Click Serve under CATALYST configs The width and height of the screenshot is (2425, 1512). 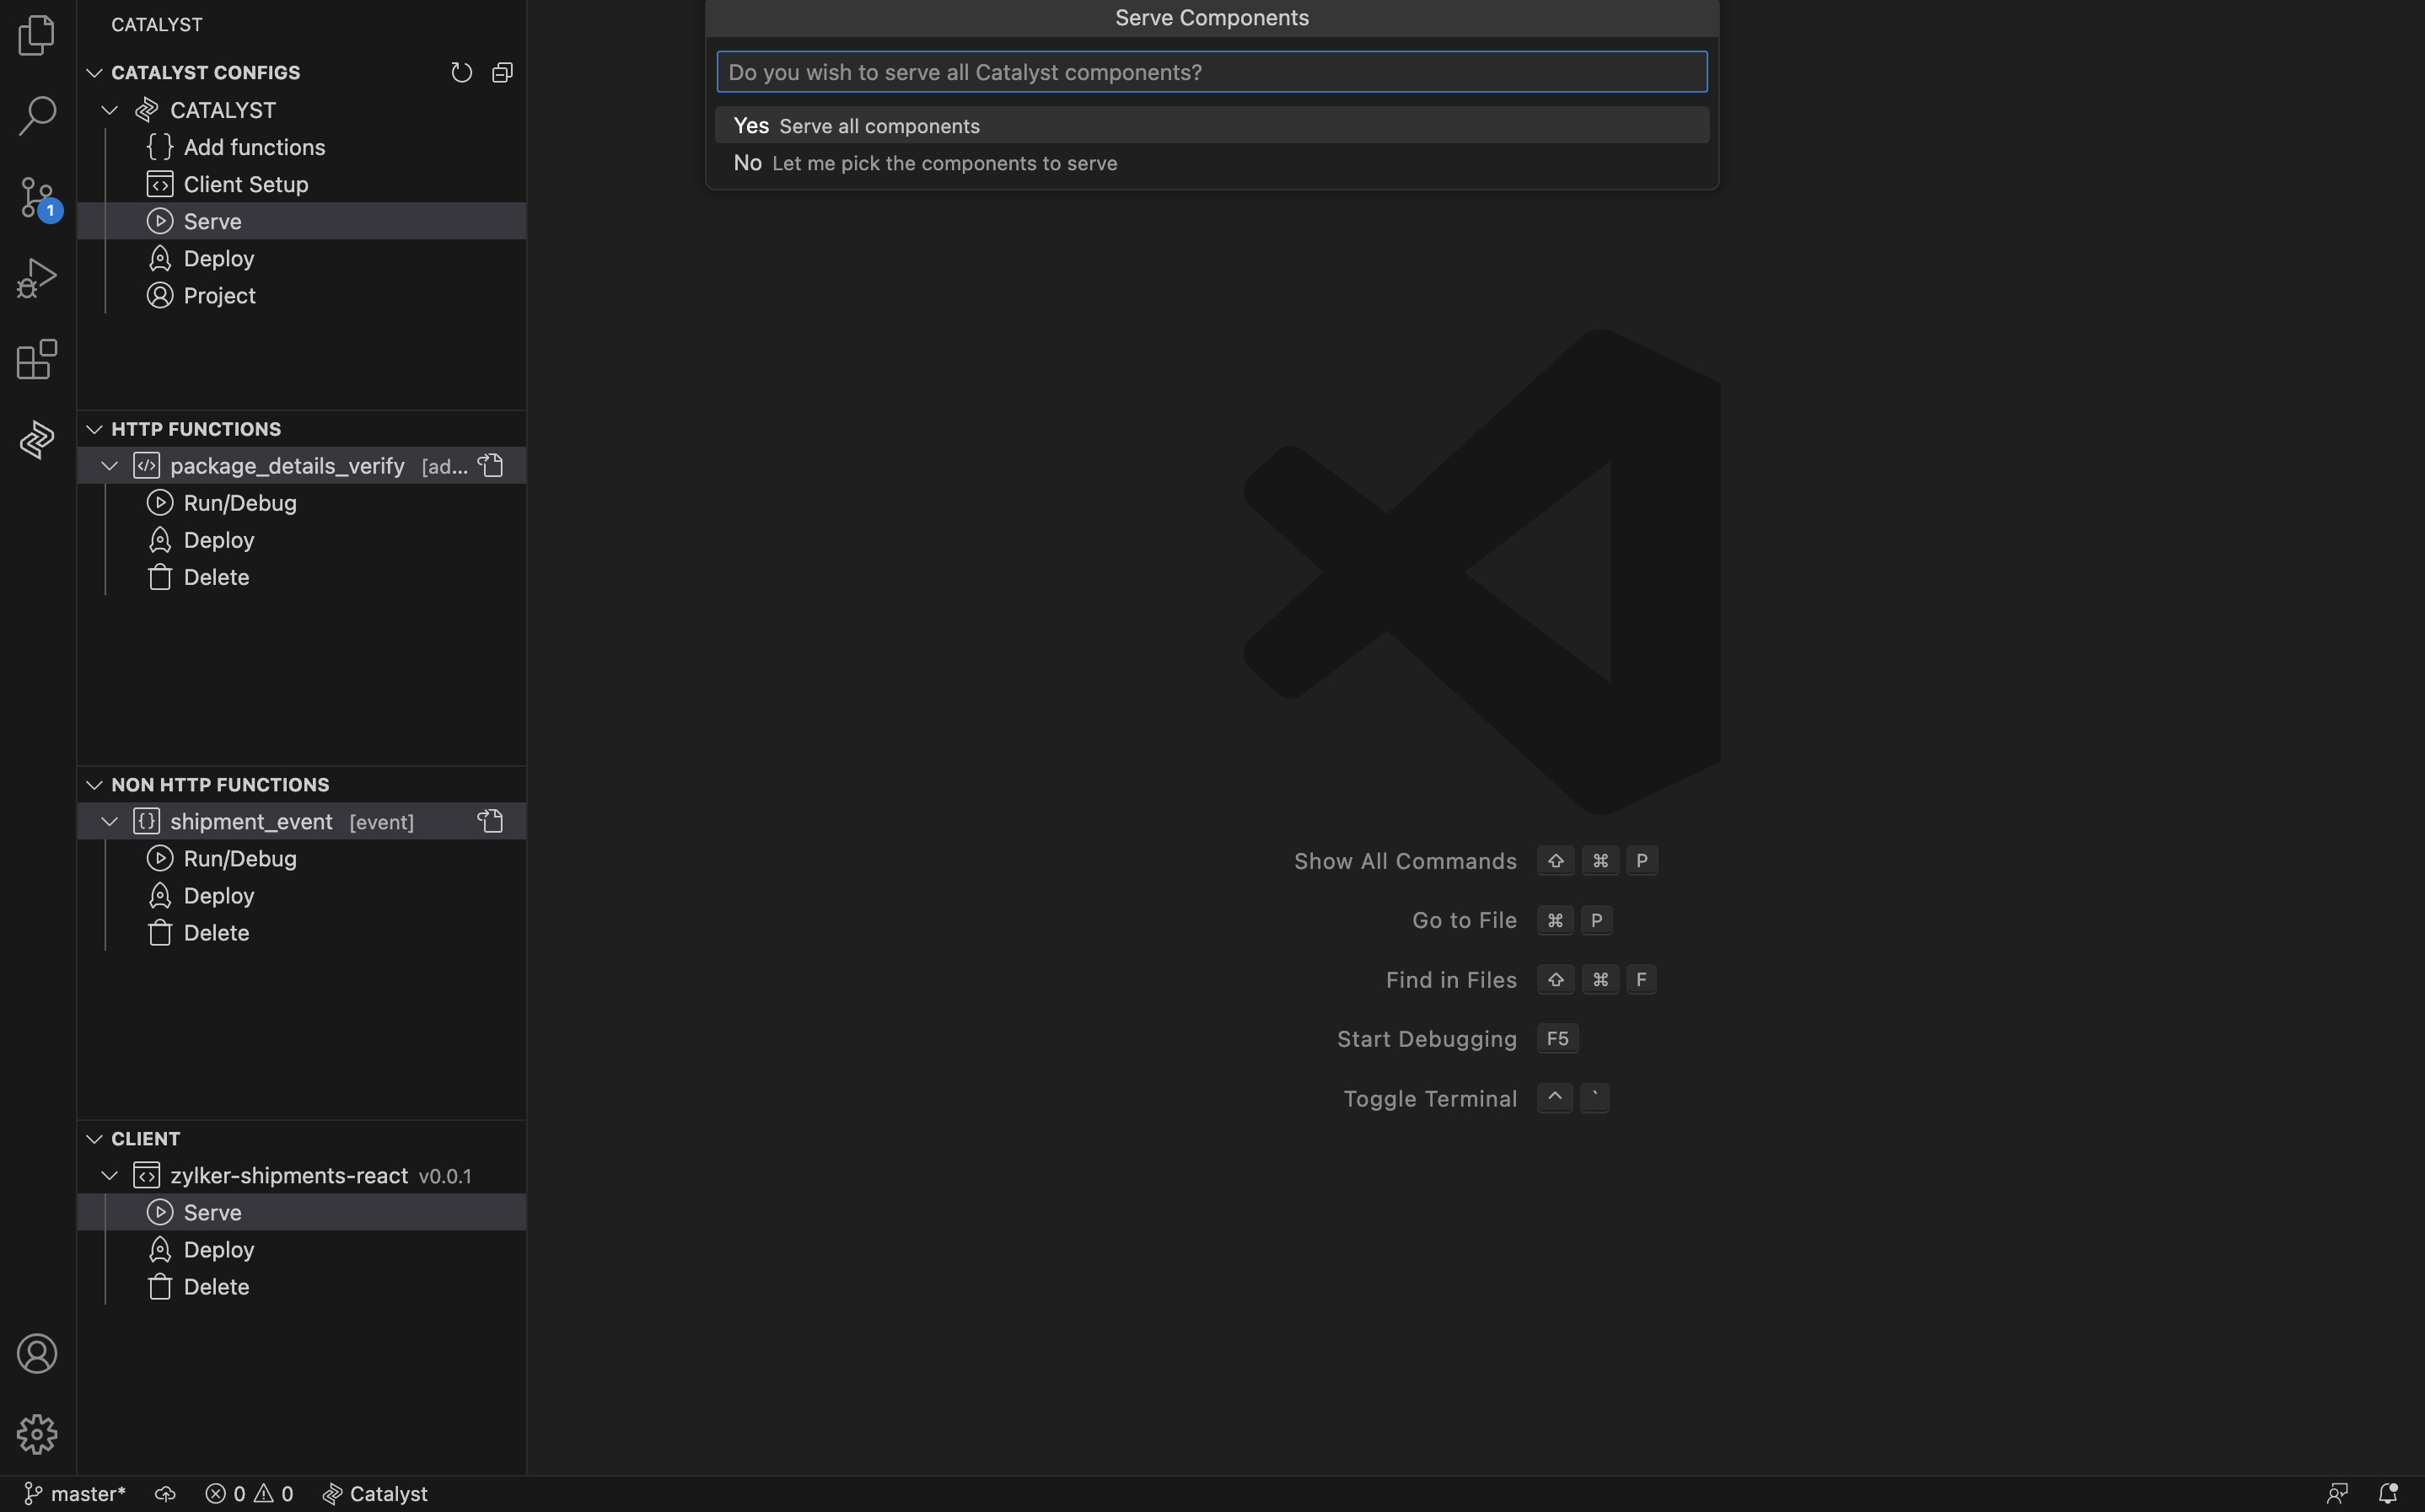coord(301,221)
